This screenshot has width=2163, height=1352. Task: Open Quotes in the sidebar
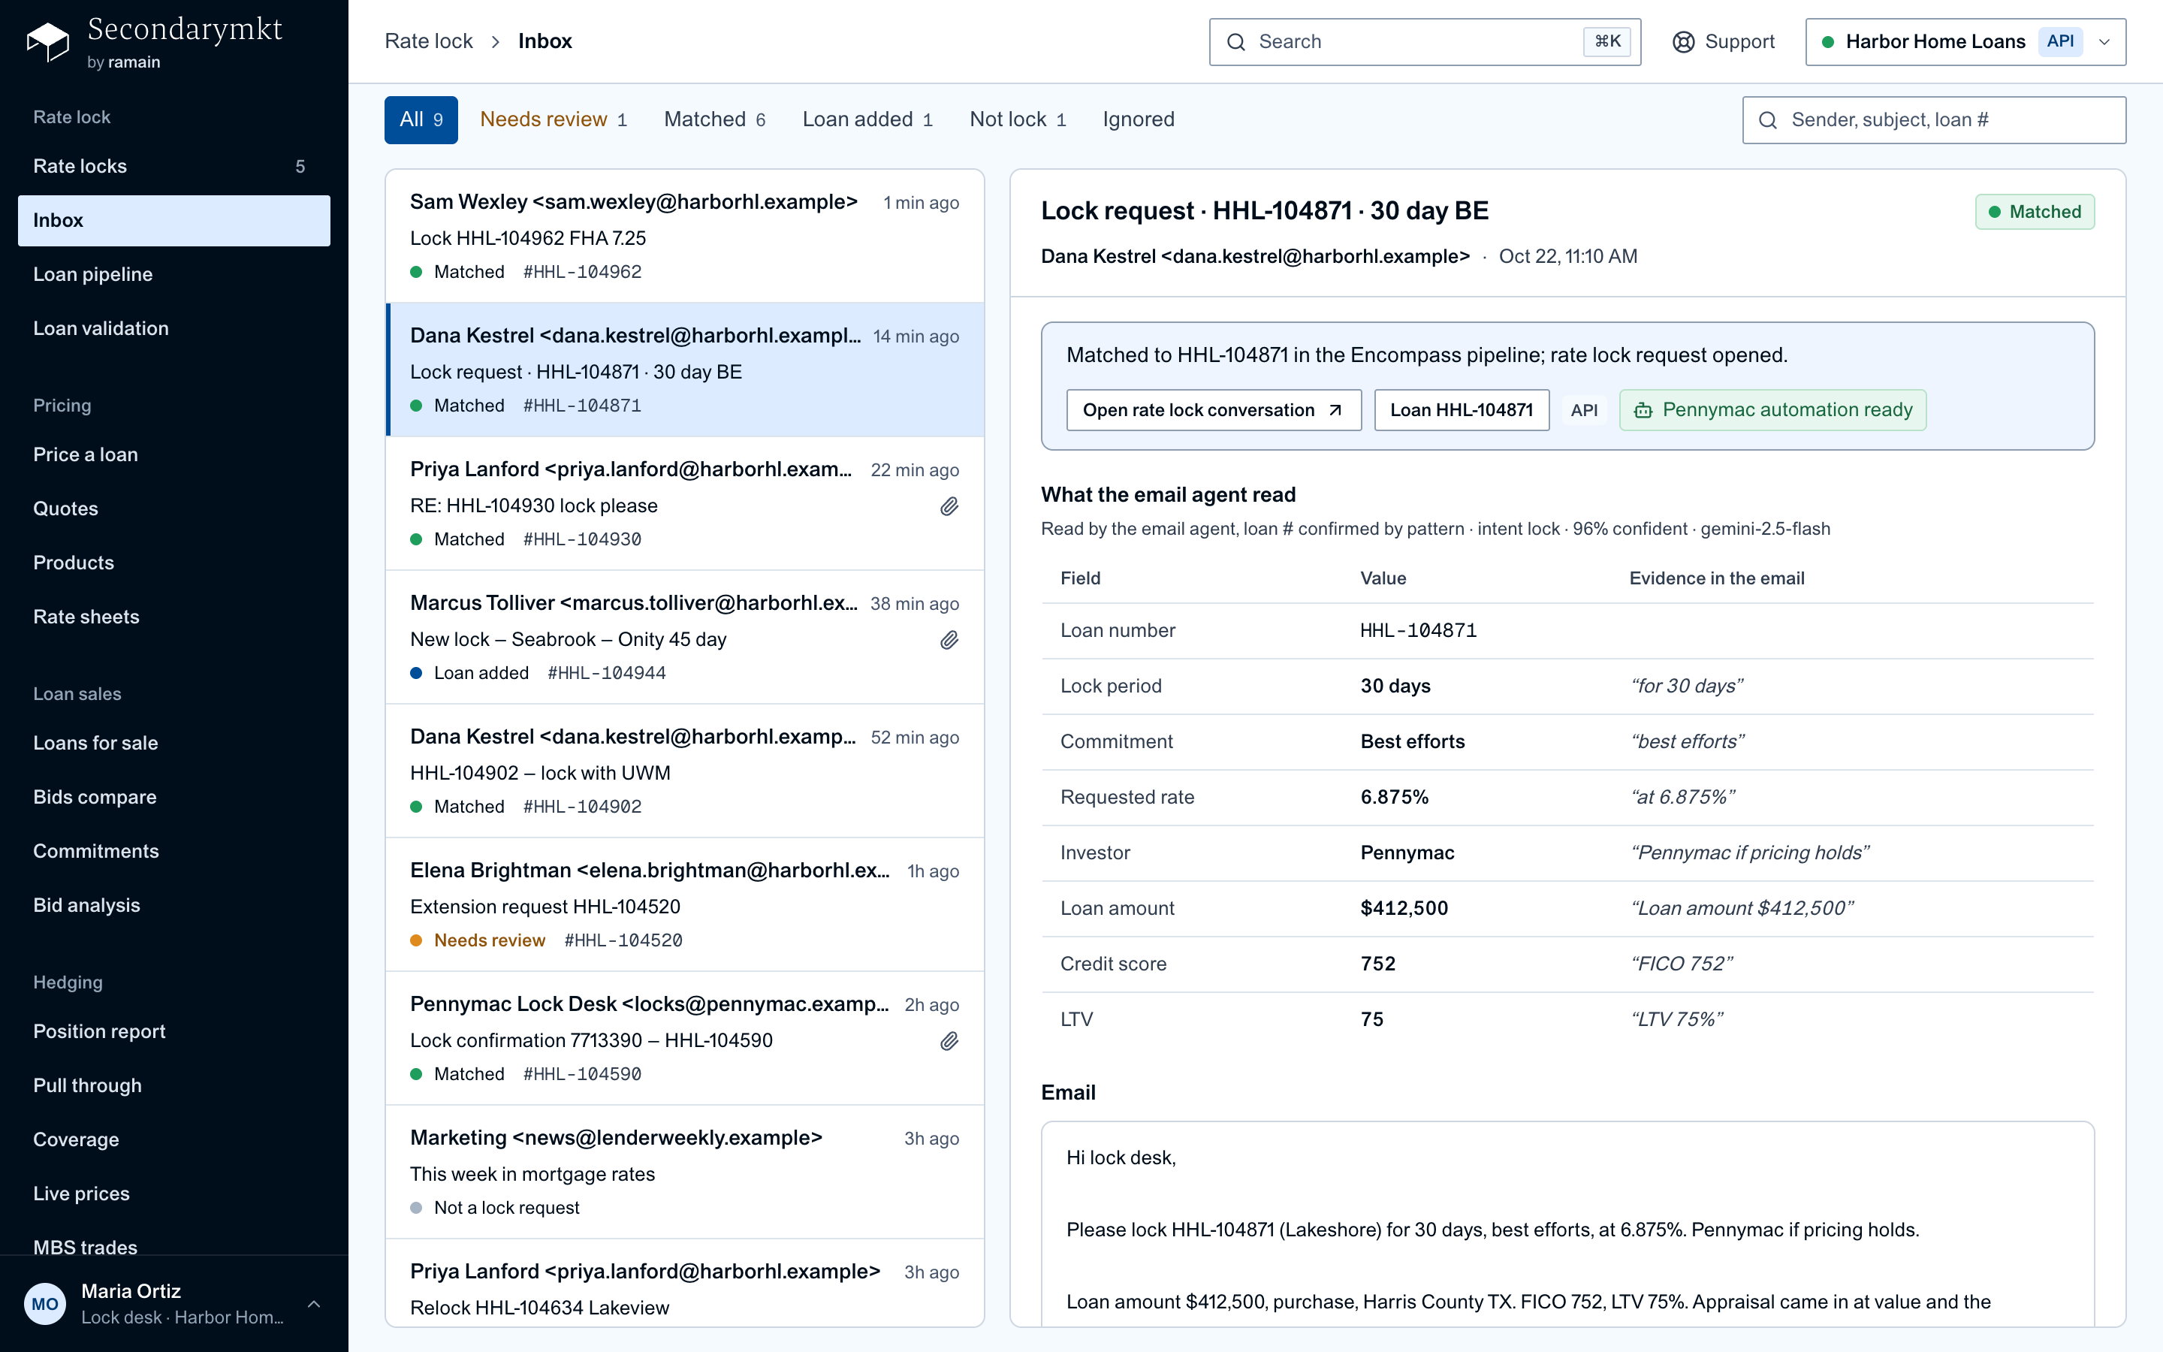[173, 509]
